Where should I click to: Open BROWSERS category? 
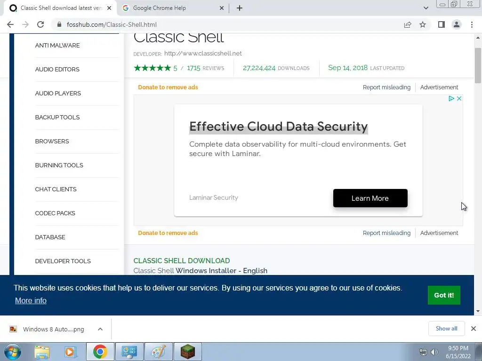coord(52,141)
